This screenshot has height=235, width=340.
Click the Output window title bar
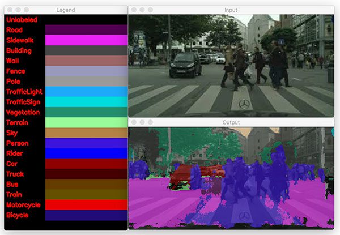click(231, 122)
